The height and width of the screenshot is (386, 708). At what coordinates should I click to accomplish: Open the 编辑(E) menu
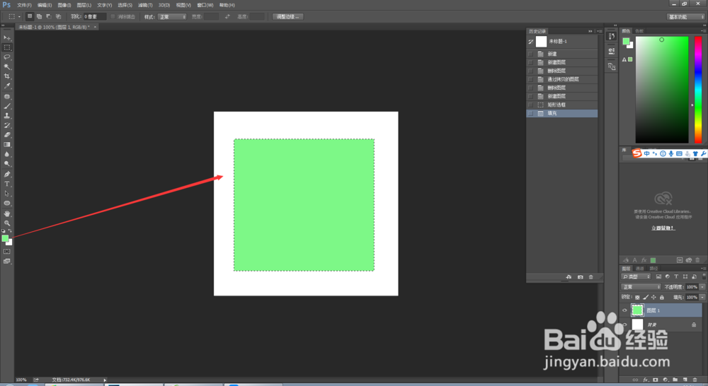[45, 5]
